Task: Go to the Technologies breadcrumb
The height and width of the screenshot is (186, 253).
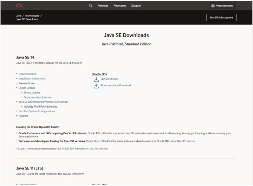Action: [x=32, y=16]
